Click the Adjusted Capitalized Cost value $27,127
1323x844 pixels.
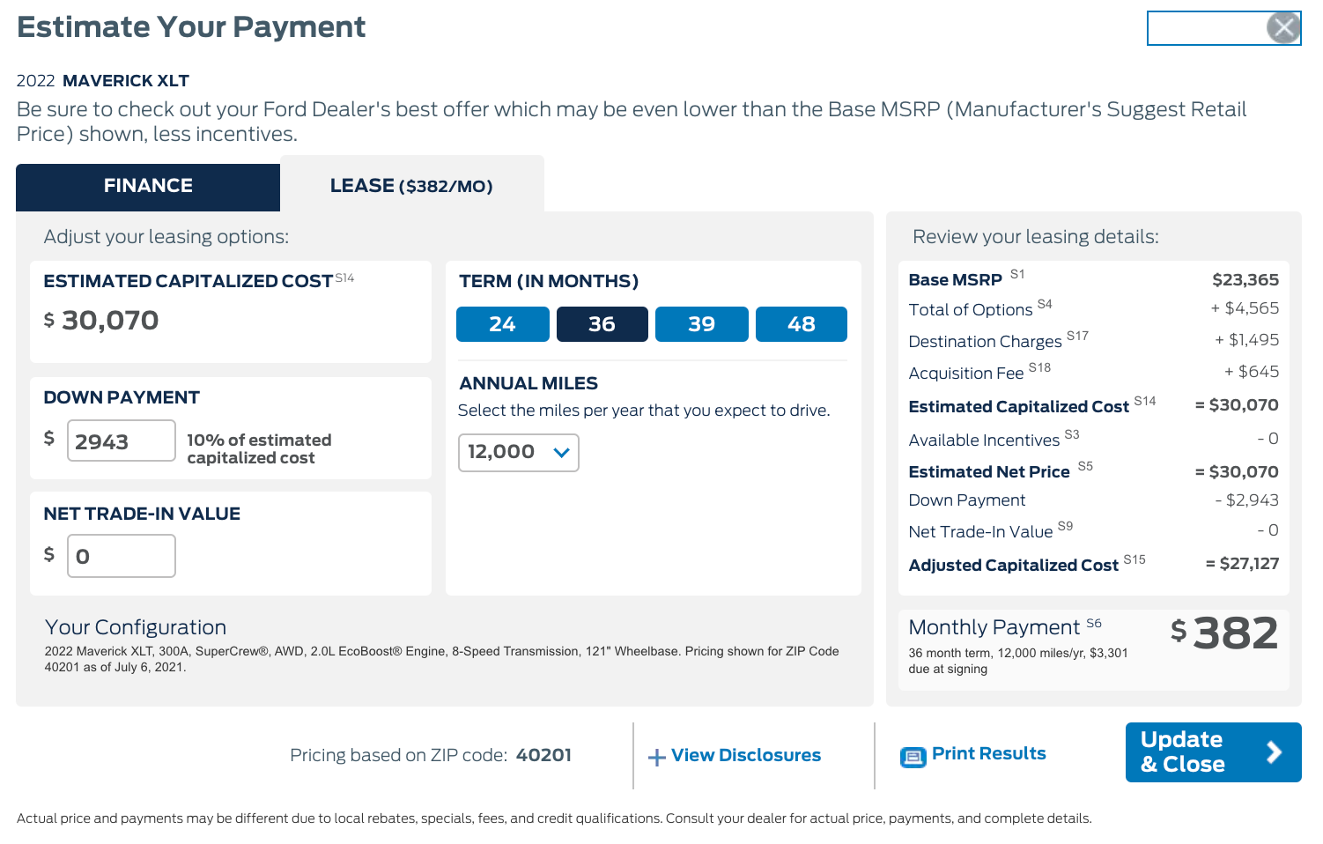click(1242, 564)
